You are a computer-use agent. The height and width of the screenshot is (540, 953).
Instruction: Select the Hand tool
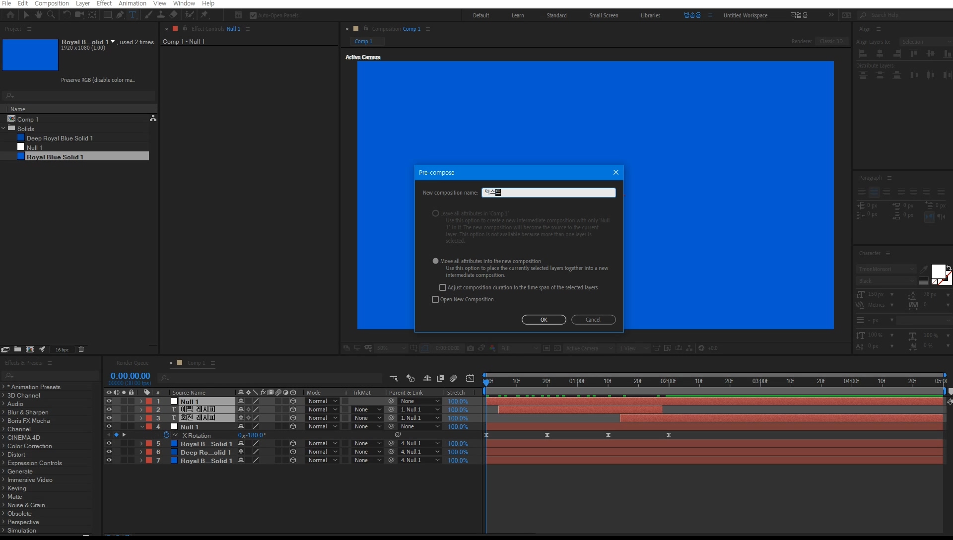[x=38, y=15]
